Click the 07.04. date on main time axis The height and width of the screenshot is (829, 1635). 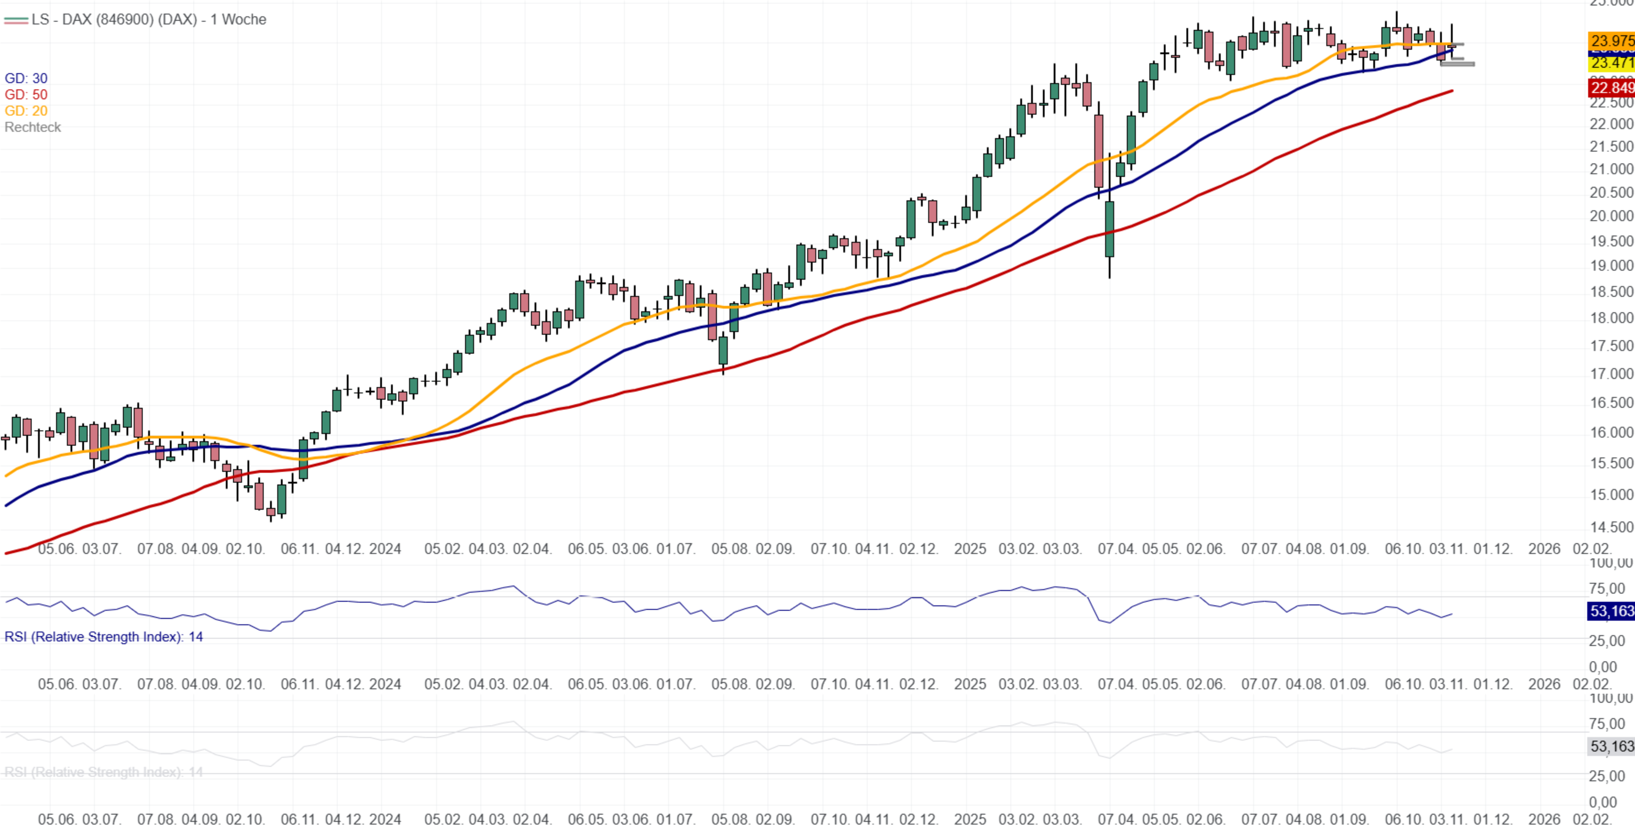click(x=1117, y=549)
